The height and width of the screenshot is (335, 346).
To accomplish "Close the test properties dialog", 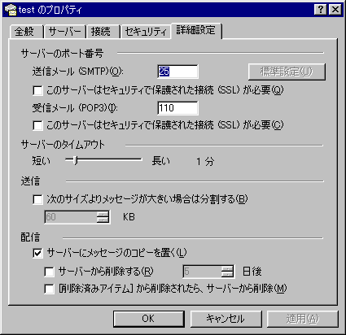I will [x=335, y=10].
